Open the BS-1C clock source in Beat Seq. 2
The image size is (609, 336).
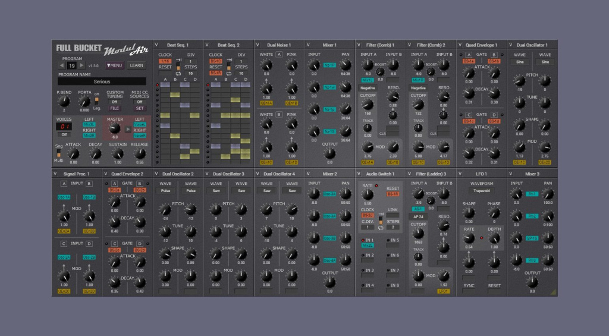point(215,61)
